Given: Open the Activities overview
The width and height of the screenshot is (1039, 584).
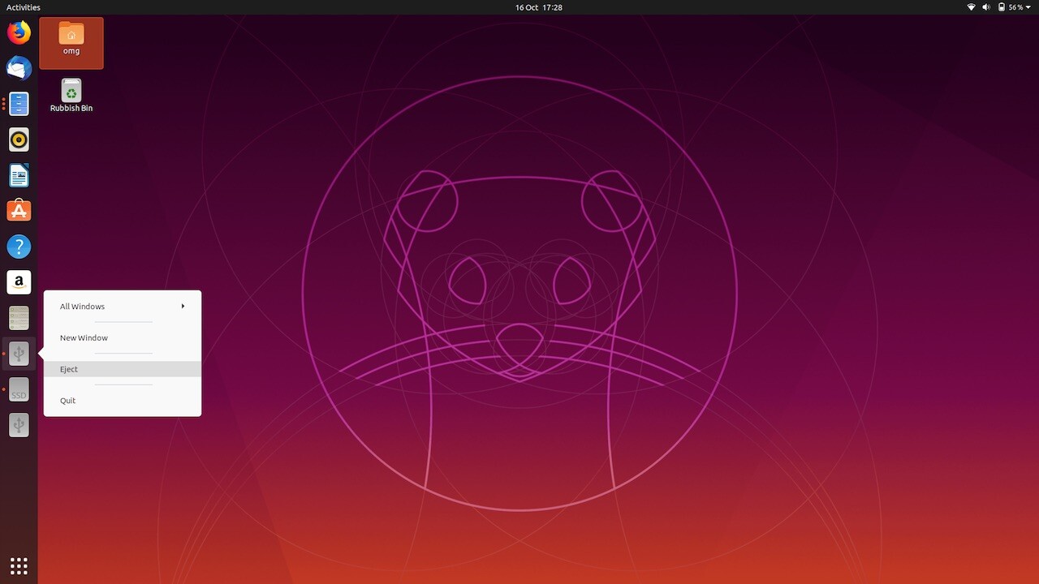Looking at the screenshot, I should click(24, 7).
